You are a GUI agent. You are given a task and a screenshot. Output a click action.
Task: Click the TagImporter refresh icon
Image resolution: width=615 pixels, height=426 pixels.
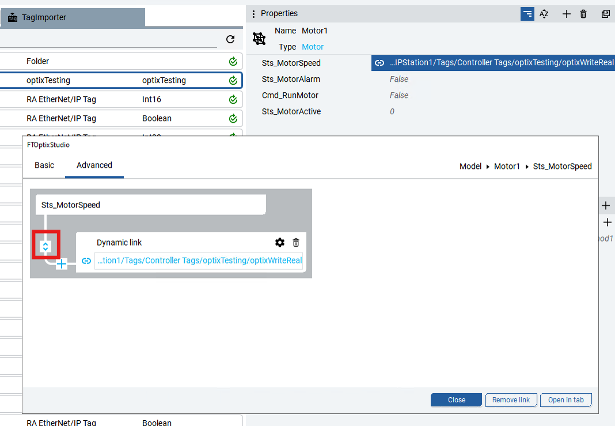pos(230,39)
